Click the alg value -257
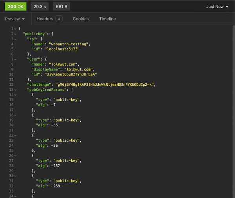 point(56,166)
